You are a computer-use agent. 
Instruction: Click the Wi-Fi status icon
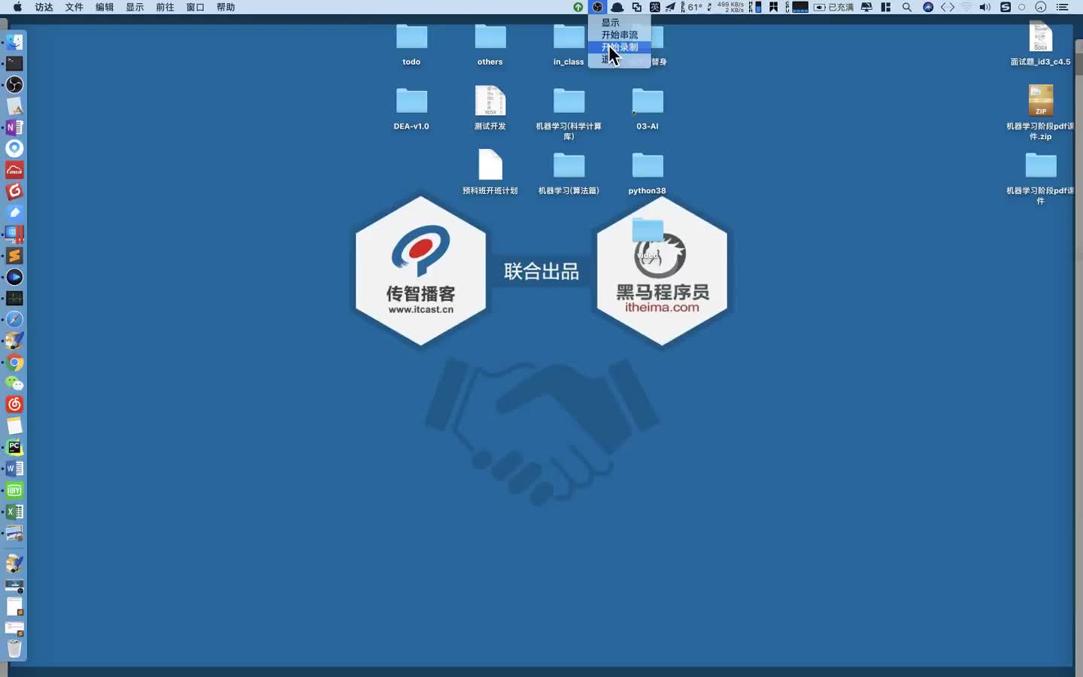pyautogui.click(x=966, y=7)
